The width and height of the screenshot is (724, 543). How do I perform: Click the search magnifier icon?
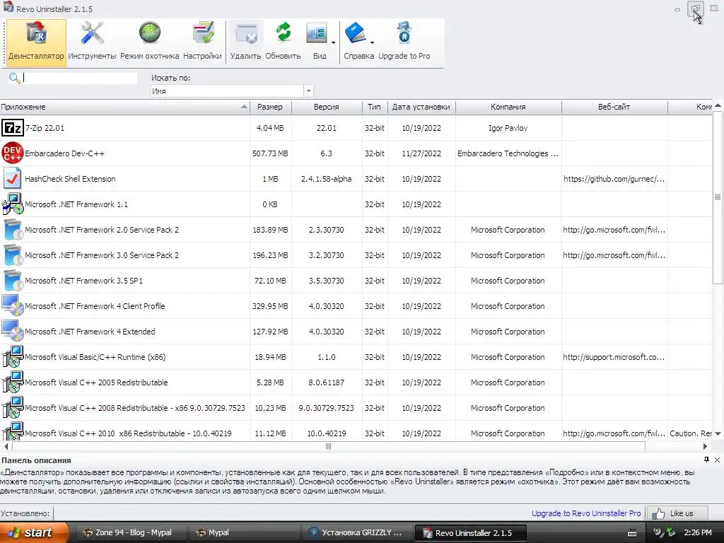pyautogui.click(x=14, y=78)
